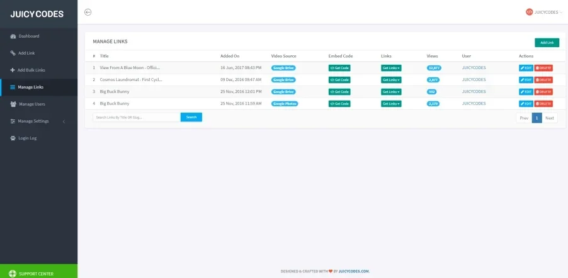Click the 12,877 views badge
The image size is (568, 278).
[x=434, y=68]
